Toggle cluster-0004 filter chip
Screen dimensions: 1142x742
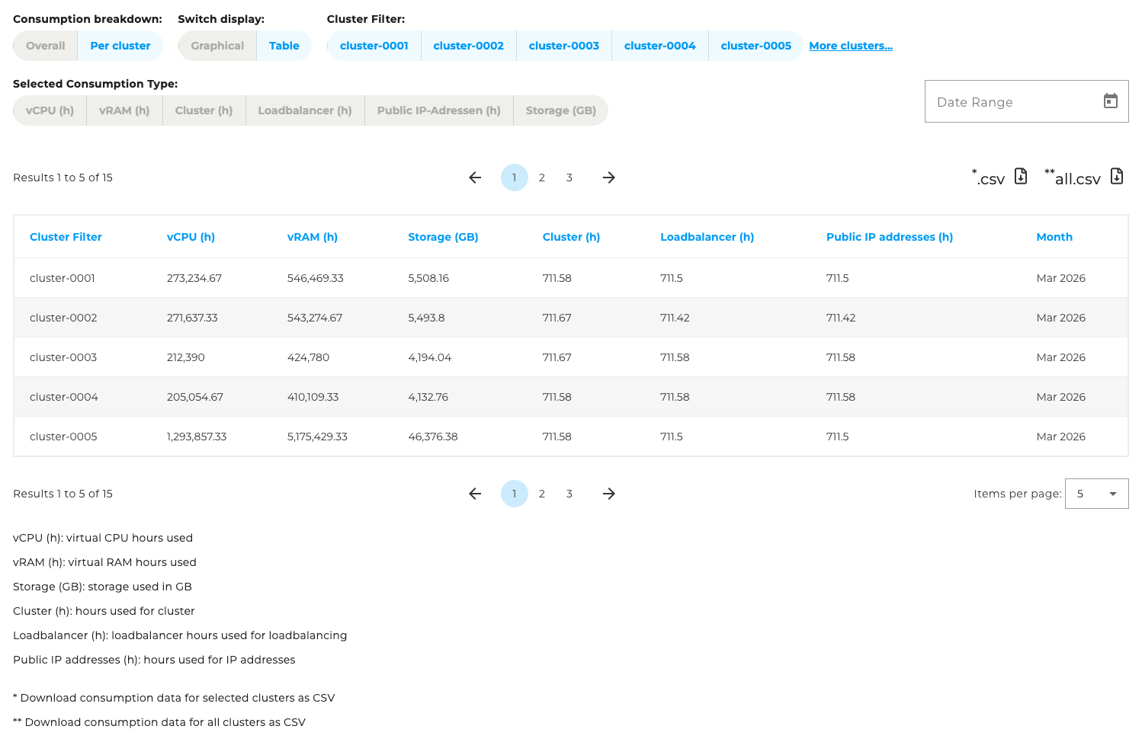[660, 46]
